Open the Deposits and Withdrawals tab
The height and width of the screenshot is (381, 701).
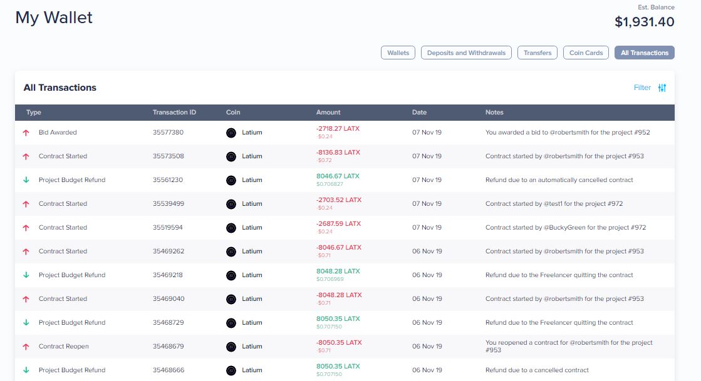tap(467, 53)
